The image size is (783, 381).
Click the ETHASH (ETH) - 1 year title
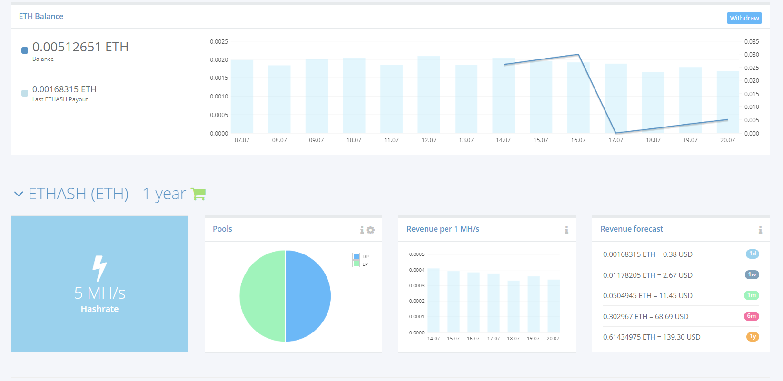pos(107,194)
